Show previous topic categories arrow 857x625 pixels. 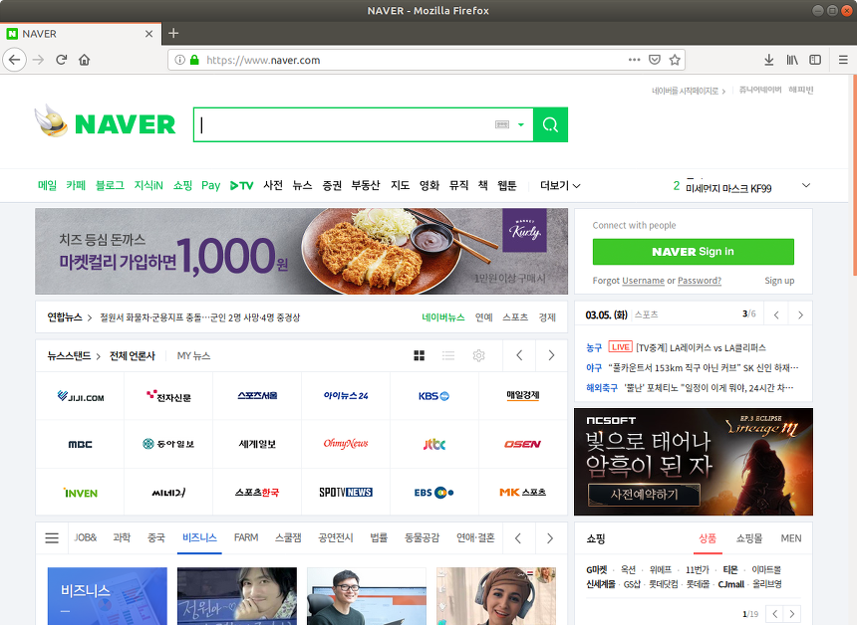coord(517,538)
